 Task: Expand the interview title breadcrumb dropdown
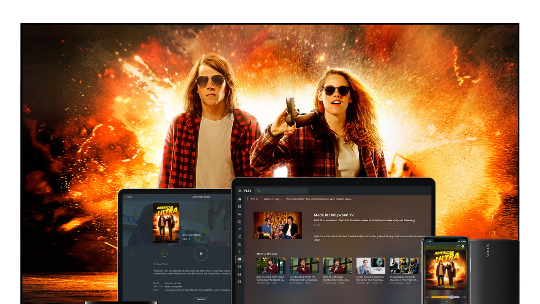pyautogui.click(x=354, y=199)
